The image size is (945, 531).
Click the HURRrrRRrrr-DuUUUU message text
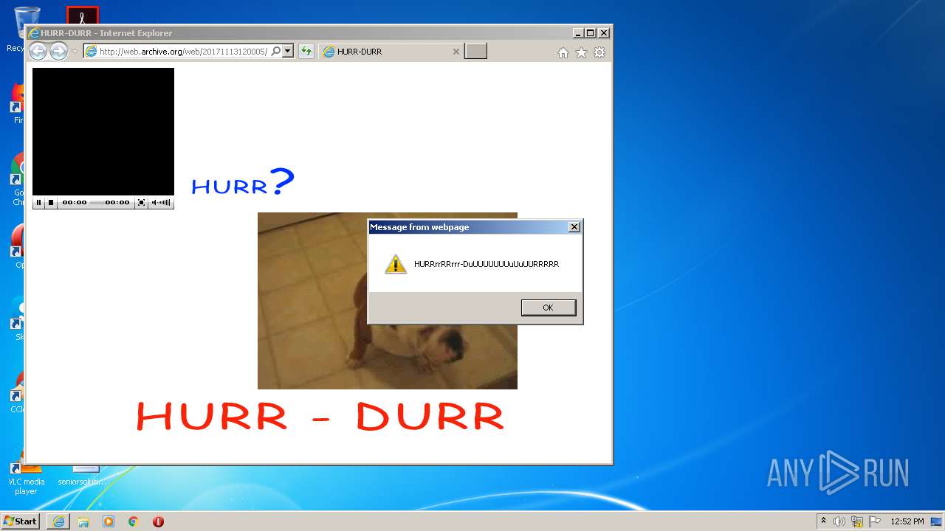[x=487, y=264]
